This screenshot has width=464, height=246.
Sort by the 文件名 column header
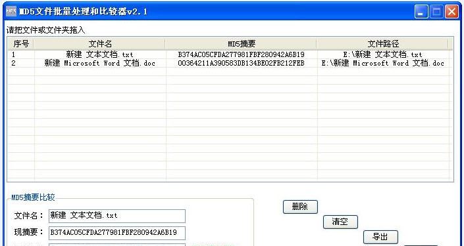(100, 44)
